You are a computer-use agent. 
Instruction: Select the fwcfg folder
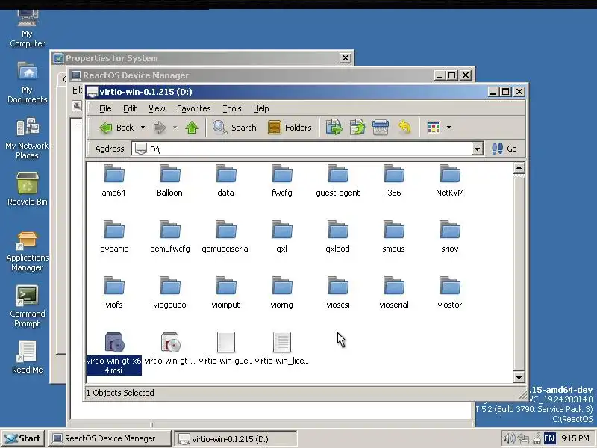282,180
